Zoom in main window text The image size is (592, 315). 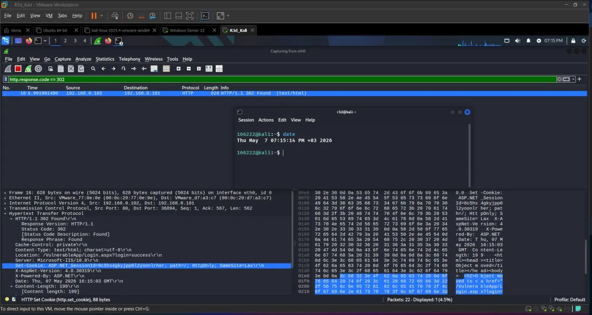coord(179,68)
